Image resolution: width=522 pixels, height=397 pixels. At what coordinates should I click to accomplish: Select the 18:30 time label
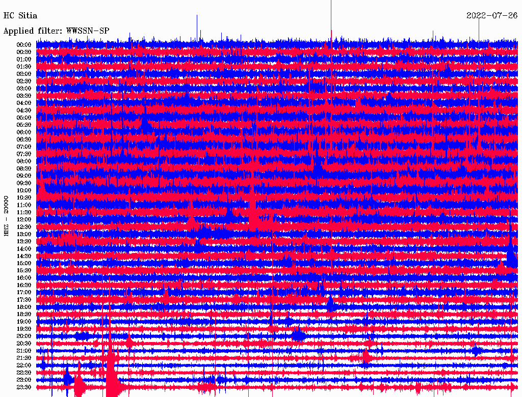(24, 314)
